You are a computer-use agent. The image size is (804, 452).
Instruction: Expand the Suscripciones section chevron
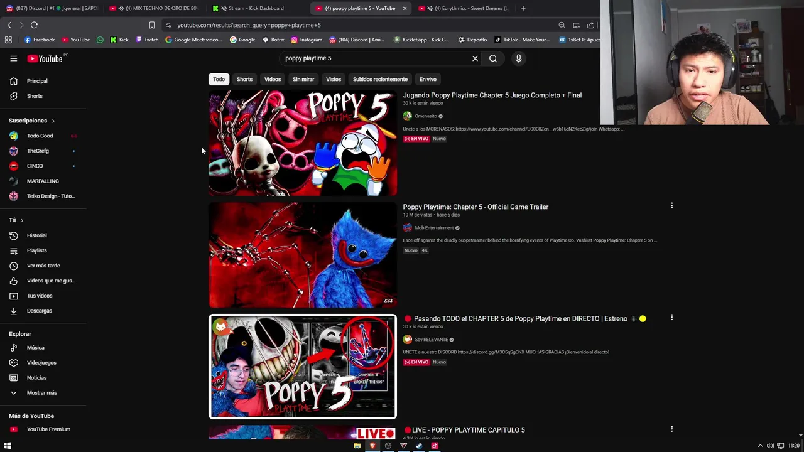53,121
